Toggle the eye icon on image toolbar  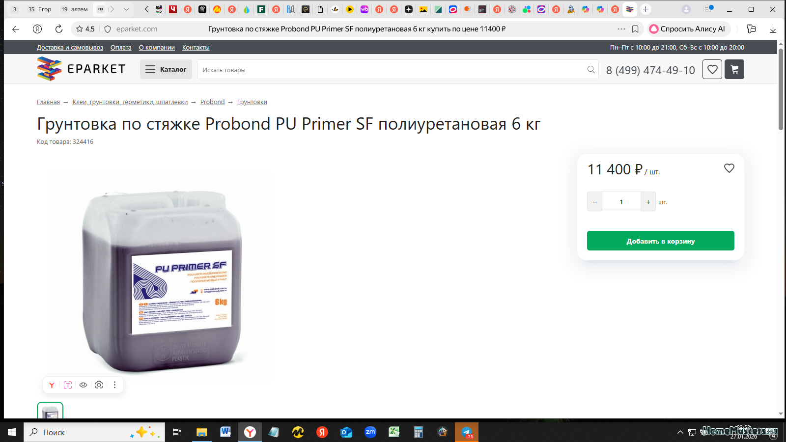(x=83, y=385)
